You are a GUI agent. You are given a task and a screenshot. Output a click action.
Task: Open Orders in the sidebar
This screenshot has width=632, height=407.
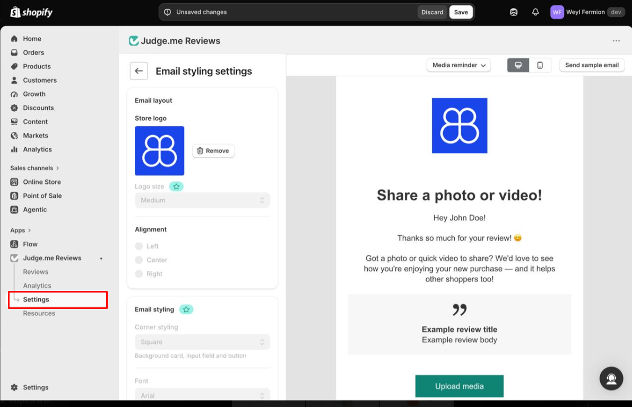click(33, 52)
